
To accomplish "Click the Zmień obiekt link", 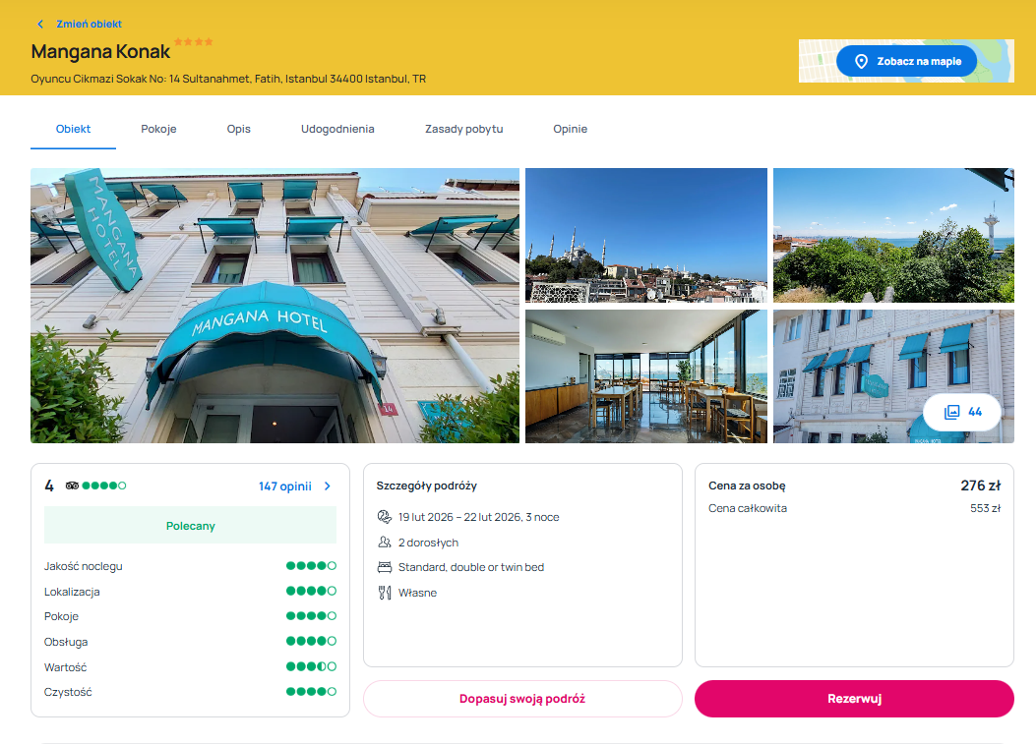I will coord(89,24).
